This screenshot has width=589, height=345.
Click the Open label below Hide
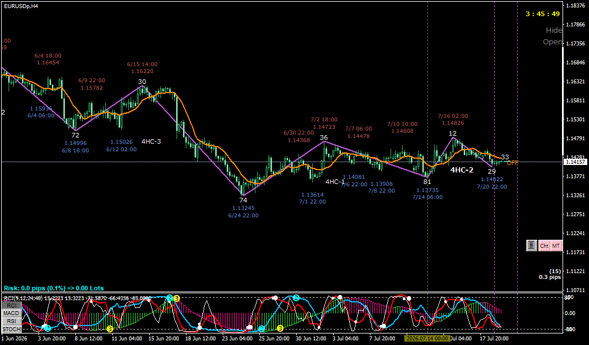(553, 42)
